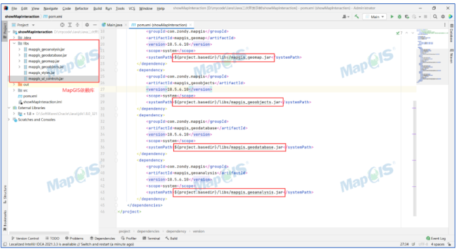The image size is (458, 249).
Task: Hide the Project panel with minus icon
Action: tap(95, 25)
